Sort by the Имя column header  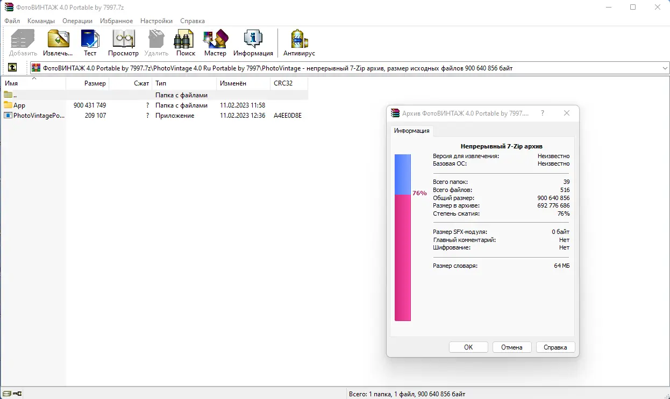[x=34, y=83]
